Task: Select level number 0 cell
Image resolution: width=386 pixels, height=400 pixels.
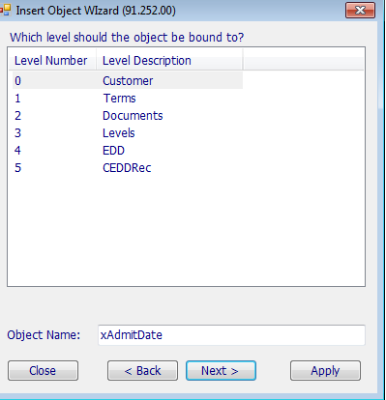Action: point(18,80)
